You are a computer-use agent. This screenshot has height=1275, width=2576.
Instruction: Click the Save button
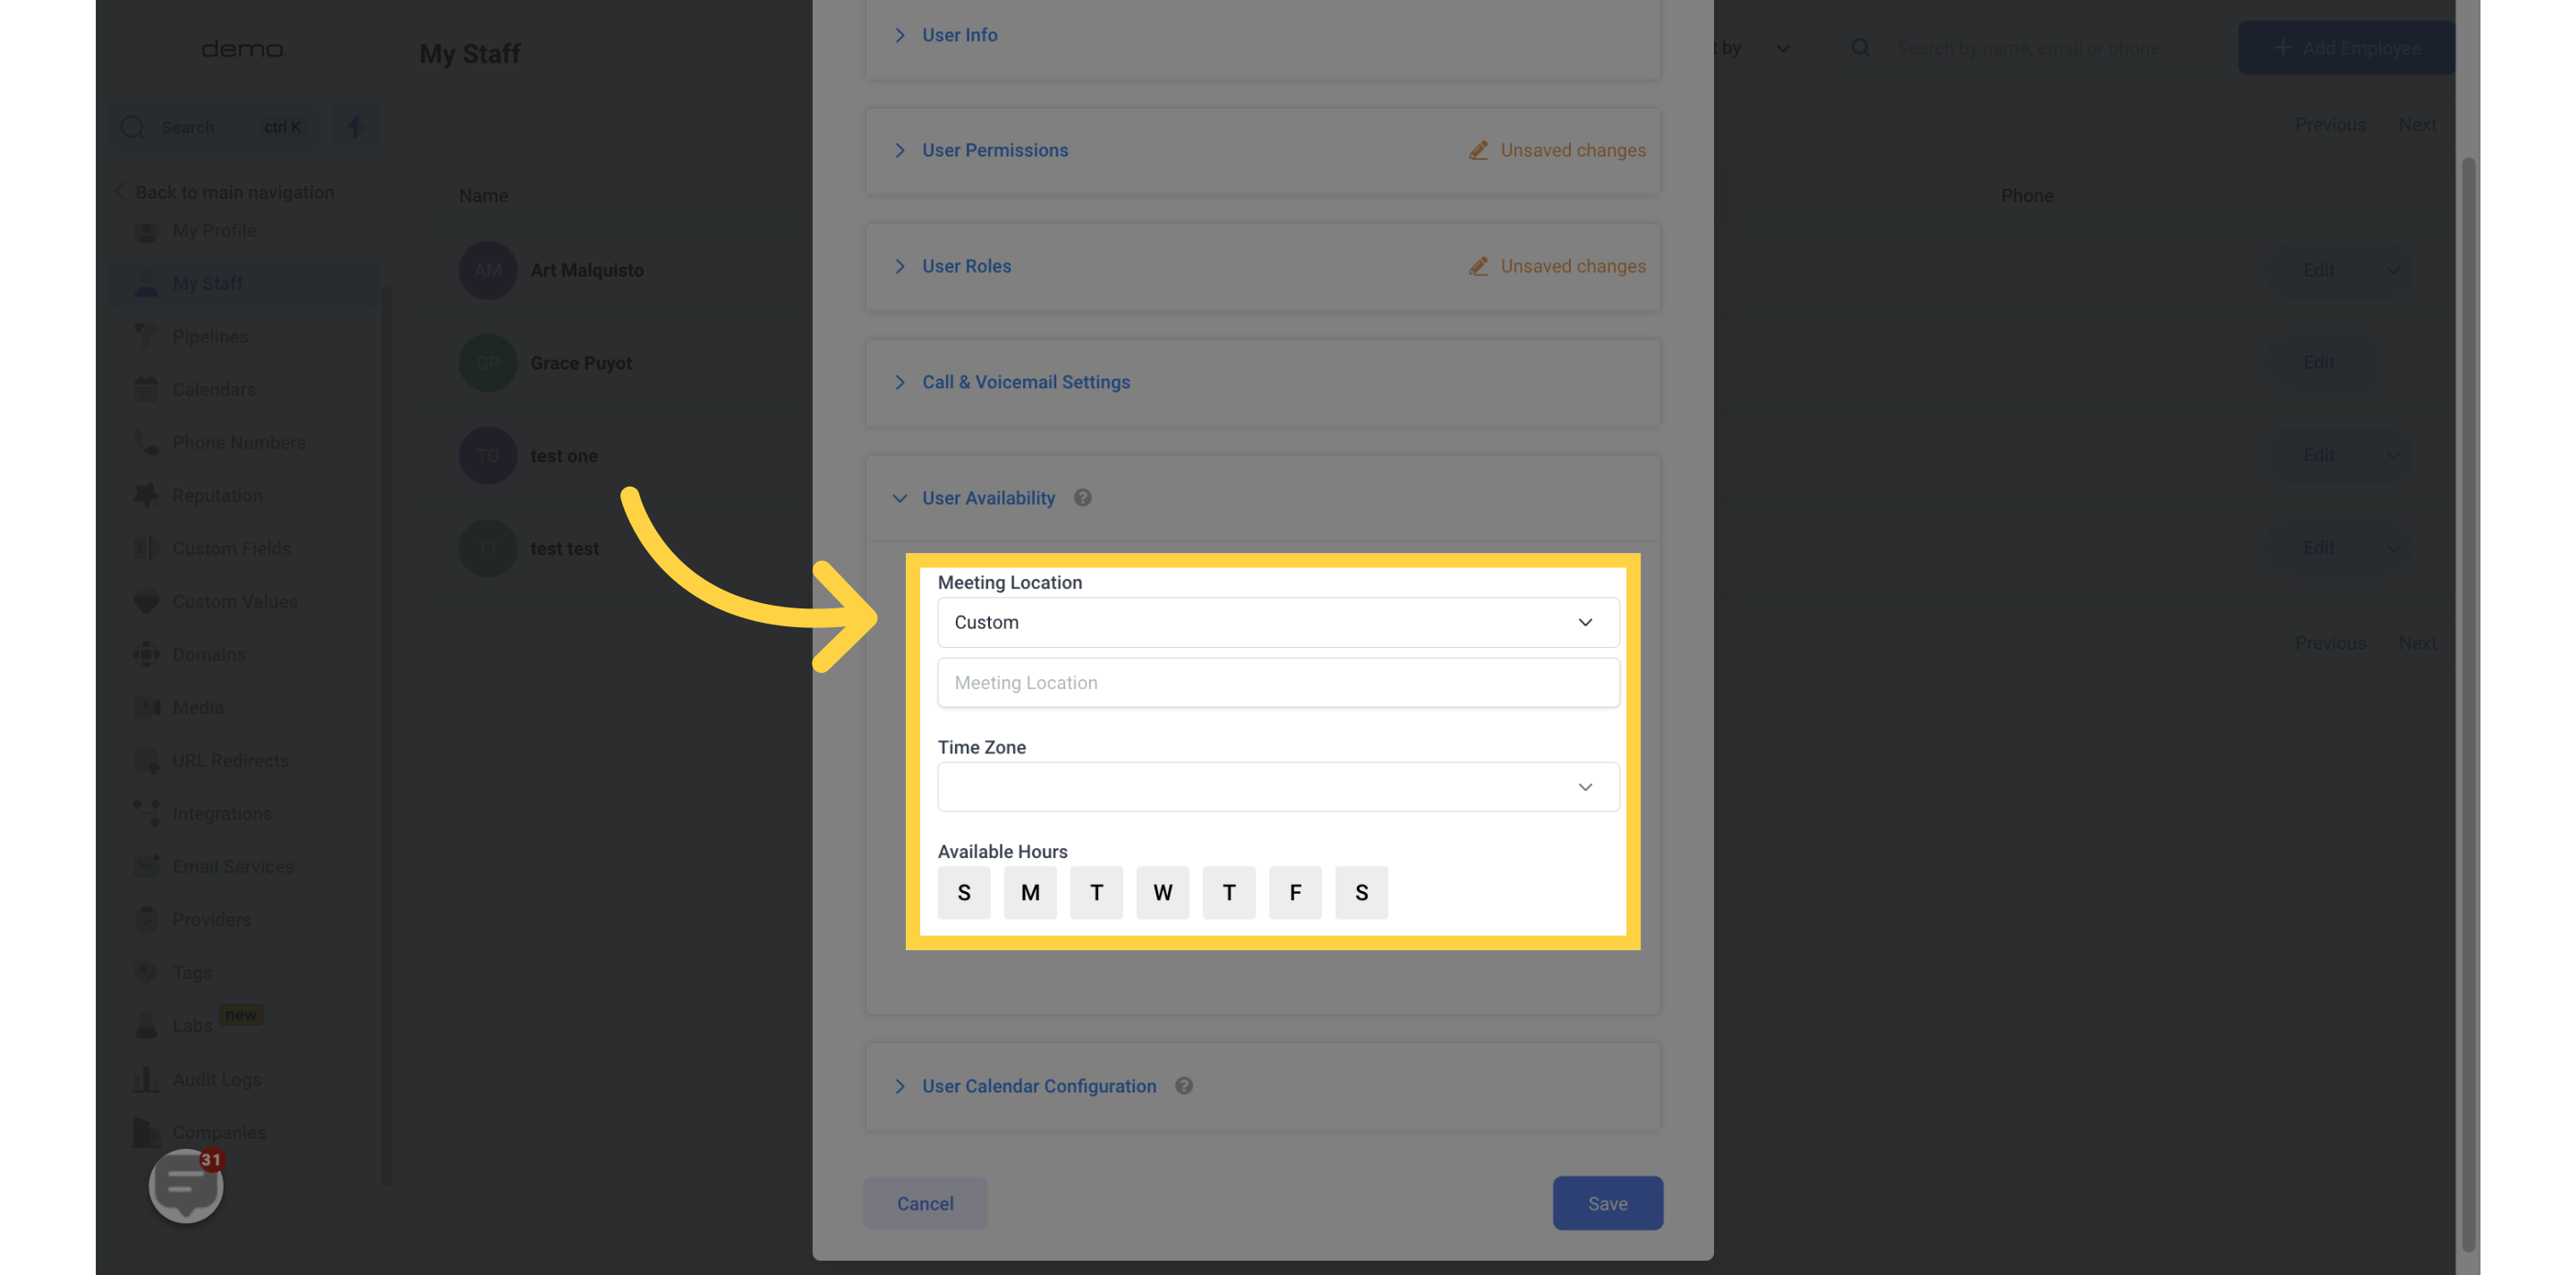tap(1607, 1203)
